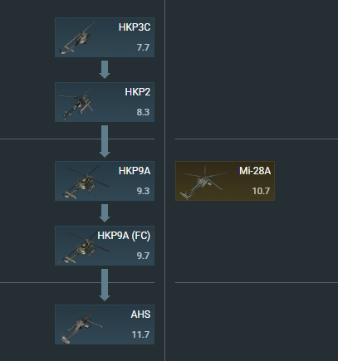Click the Mi-28A helicopter image

203,183
